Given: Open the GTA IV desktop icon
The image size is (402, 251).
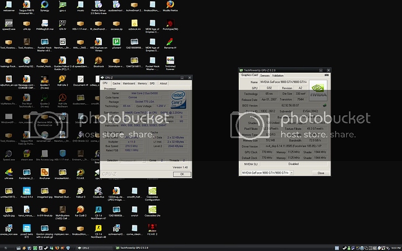Looking at the screenshot, I should pyautogui.click(x=62, y=25).
